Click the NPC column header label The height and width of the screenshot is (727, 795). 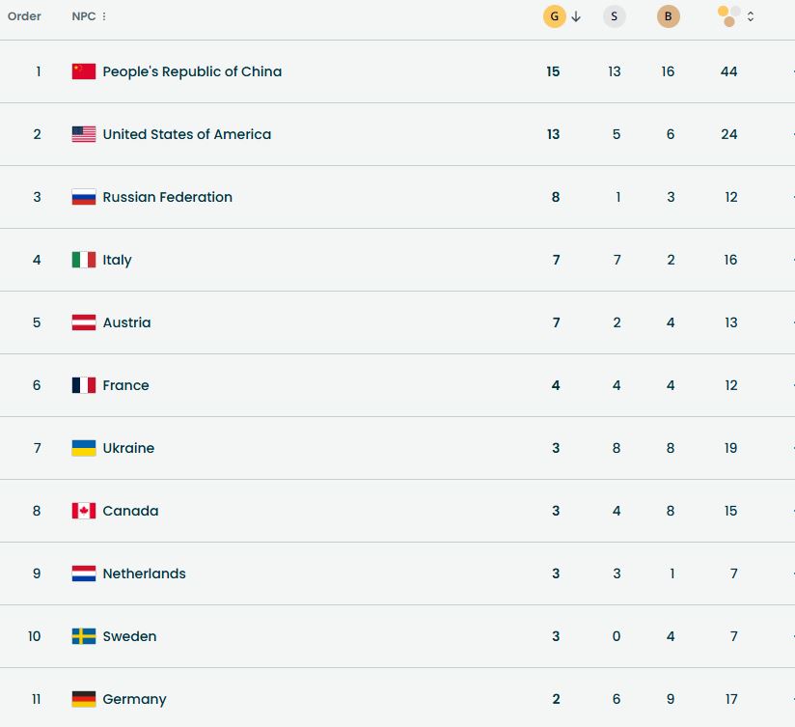pos(83,16)
